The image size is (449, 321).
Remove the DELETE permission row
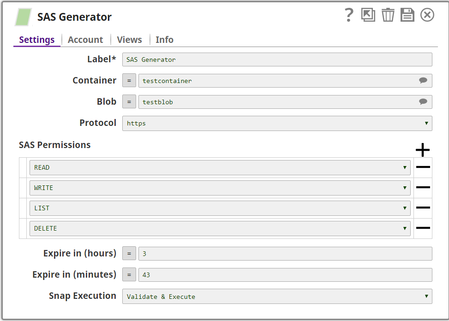(423, 228)
